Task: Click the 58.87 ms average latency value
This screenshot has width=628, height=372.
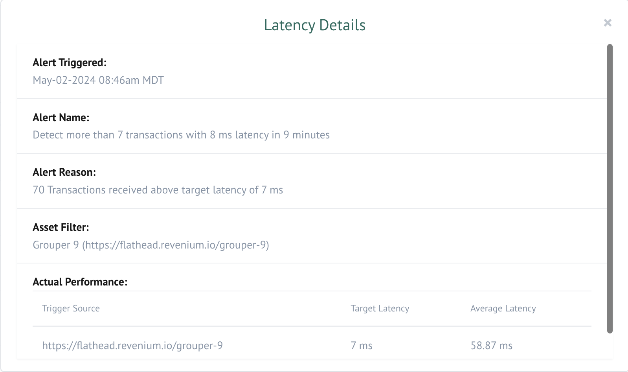Action: (483, 346)
